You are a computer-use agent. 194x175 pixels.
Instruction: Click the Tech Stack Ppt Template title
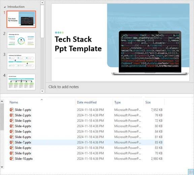(x=78, y=44)
